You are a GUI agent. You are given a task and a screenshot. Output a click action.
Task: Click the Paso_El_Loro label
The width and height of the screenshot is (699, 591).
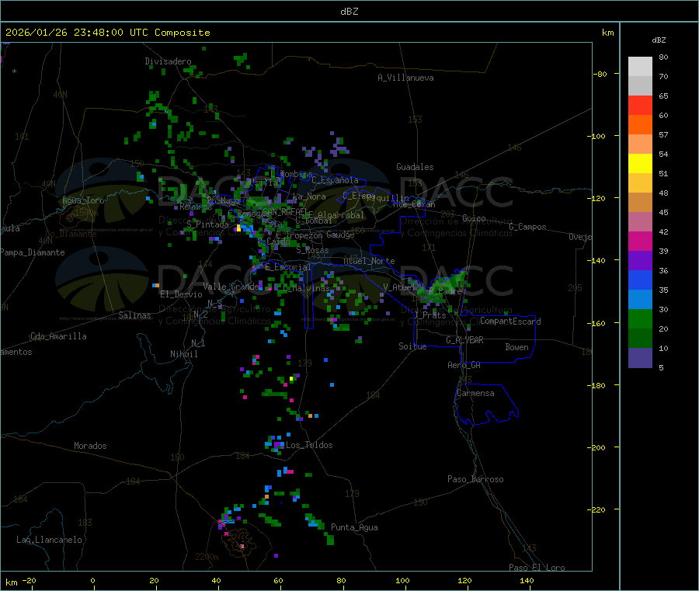537,568
